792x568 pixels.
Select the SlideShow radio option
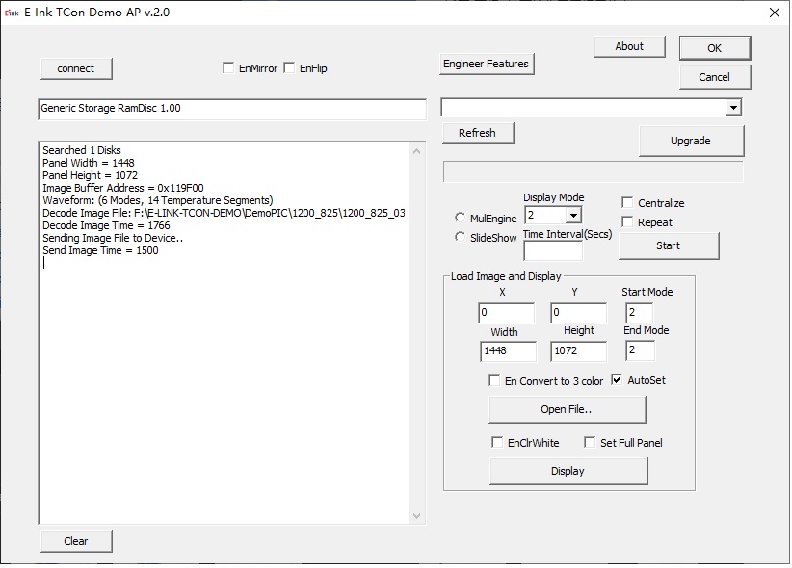[x=460, y=237]
